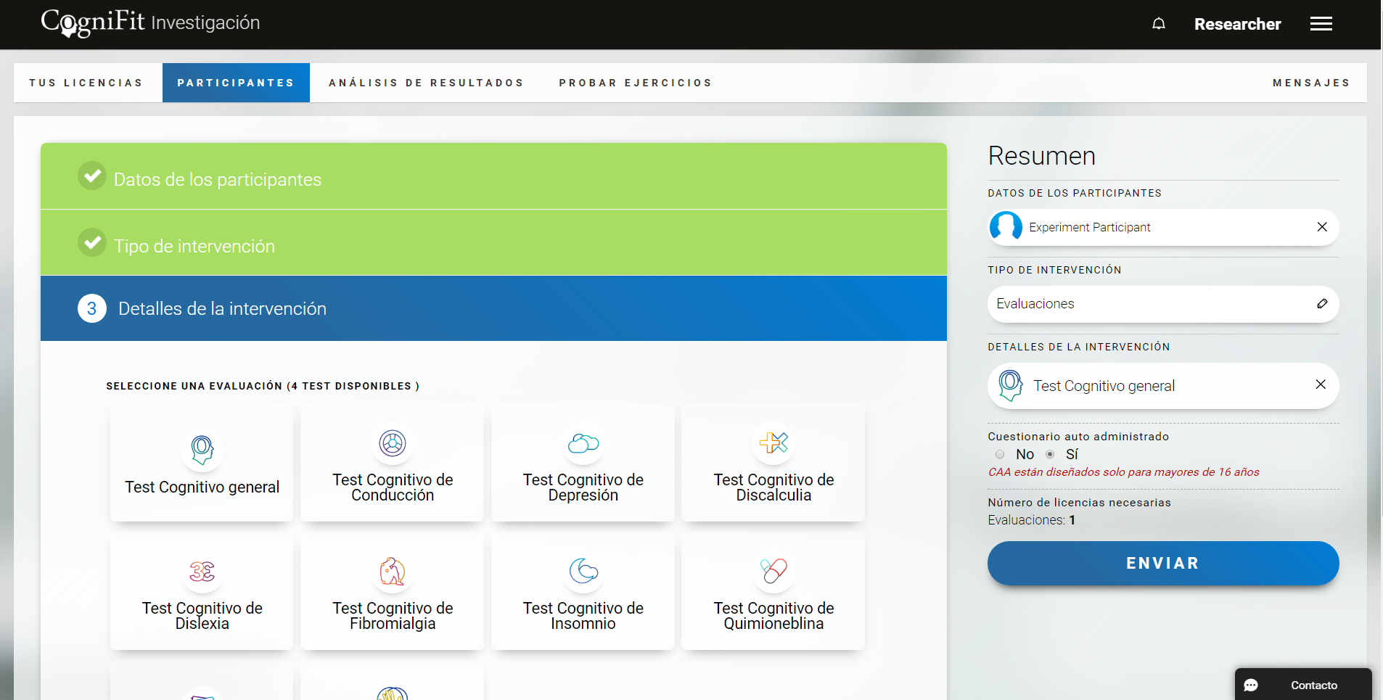Switch to Análisis de Resultados tab
The width and height of the screenshot is (1383, 700).
pos(426,83)
